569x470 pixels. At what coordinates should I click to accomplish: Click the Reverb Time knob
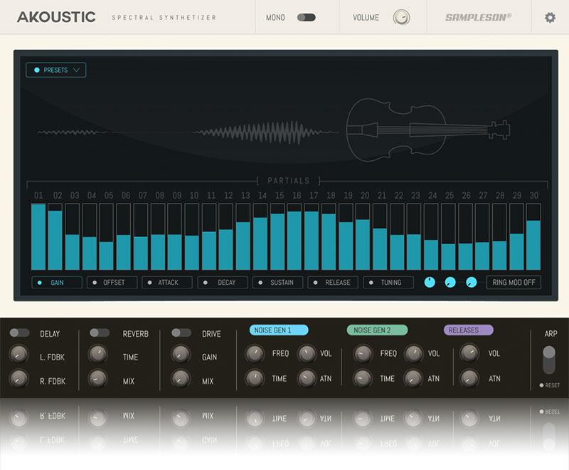[97, 354]
